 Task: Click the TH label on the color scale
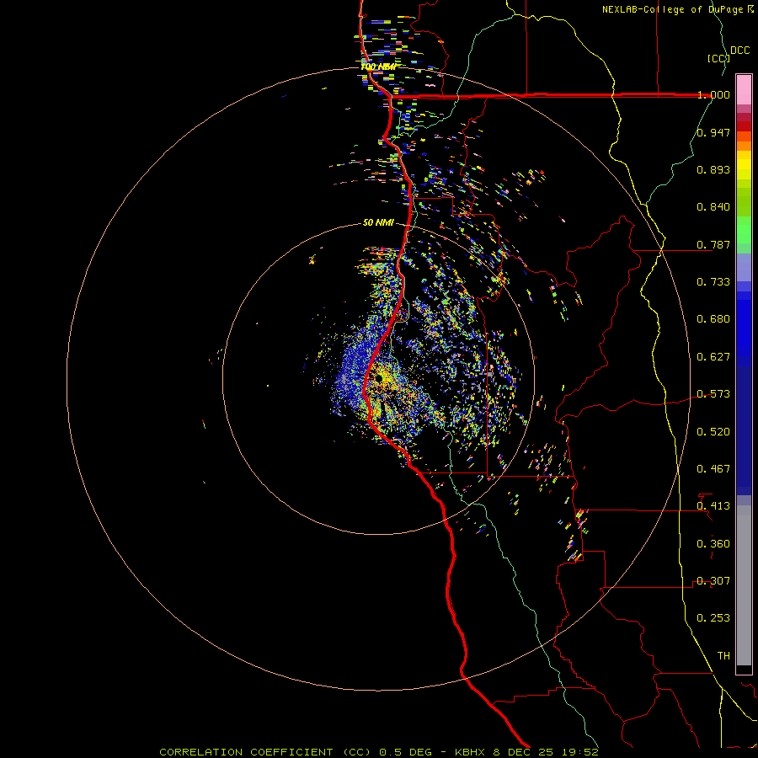point(723,656)
